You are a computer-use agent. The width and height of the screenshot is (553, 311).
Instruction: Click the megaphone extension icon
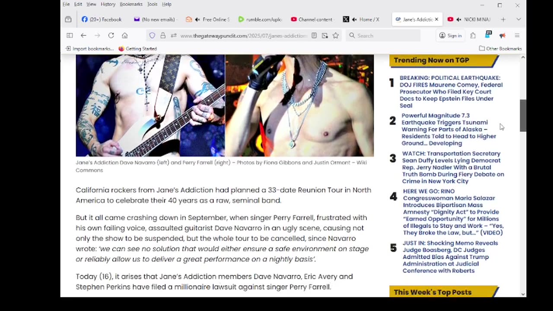tap(502, 35)
